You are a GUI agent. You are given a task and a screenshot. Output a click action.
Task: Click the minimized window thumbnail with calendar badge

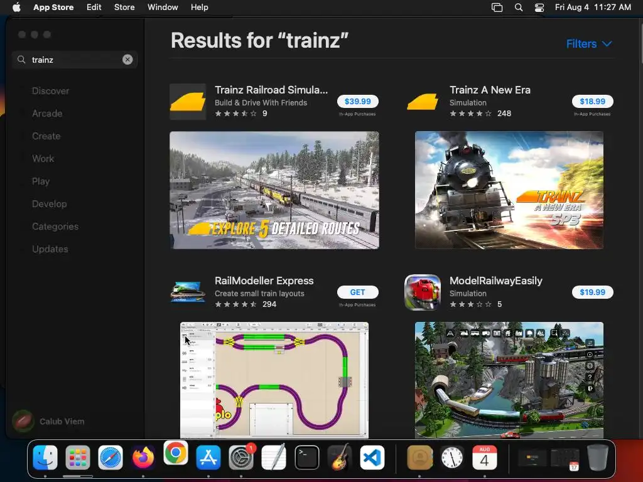tap(565, 458)
